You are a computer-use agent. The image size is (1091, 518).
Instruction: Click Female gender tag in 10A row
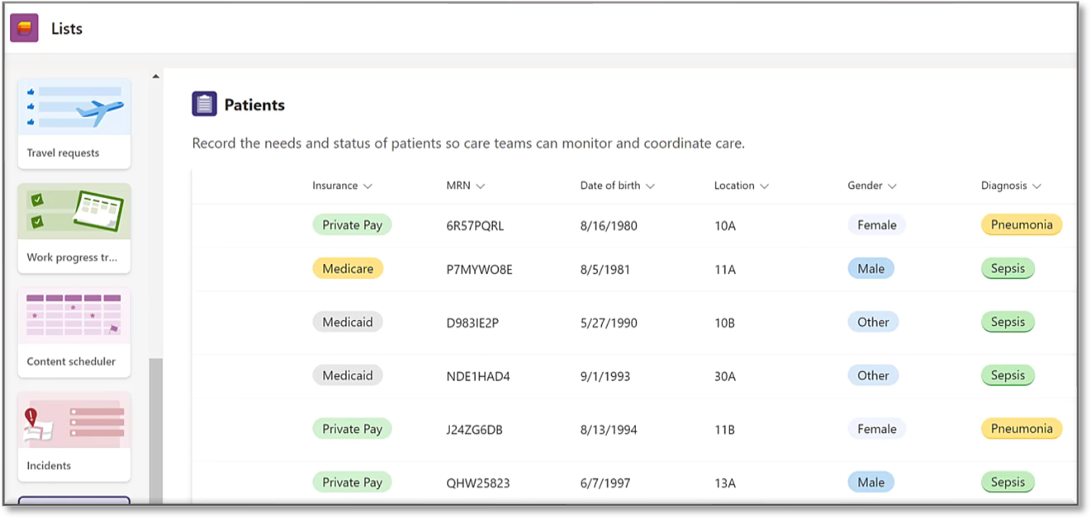pos(876,224)
